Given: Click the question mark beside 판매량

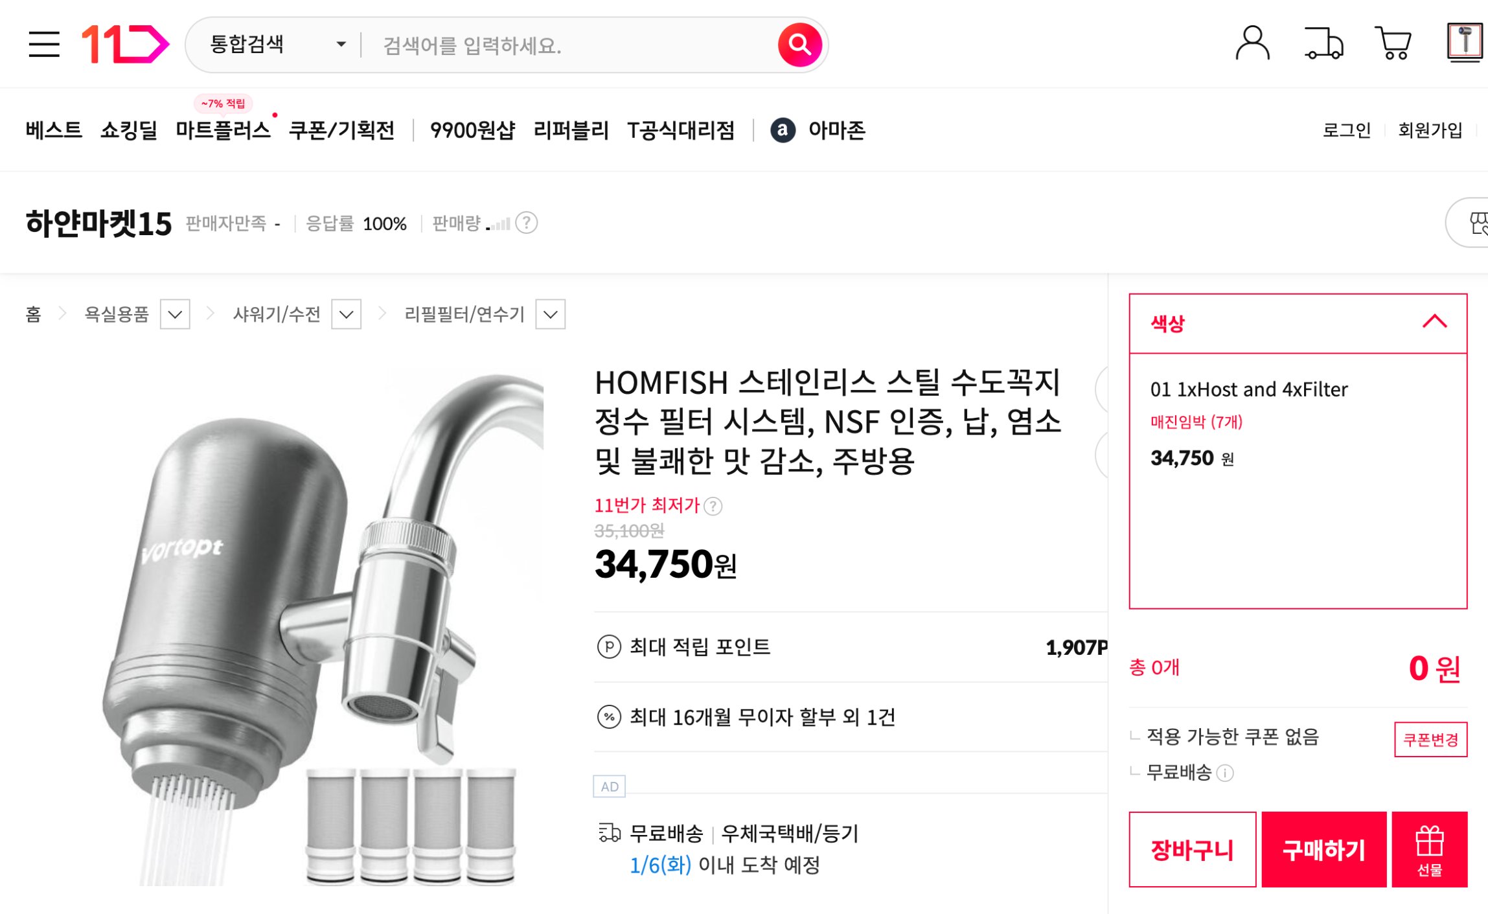Looking at the screenshot, I should coord(526,223).
